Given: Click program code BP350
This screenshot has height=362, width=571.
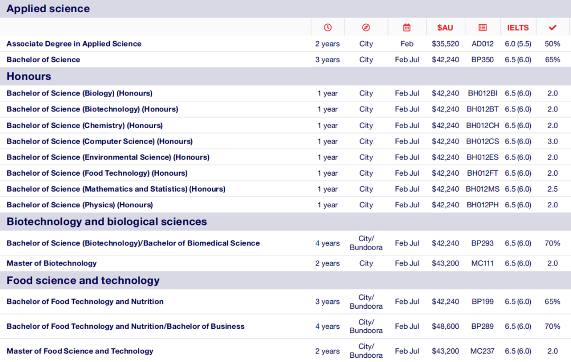Looking at the screenshot, I should click(x=483, y=60).
